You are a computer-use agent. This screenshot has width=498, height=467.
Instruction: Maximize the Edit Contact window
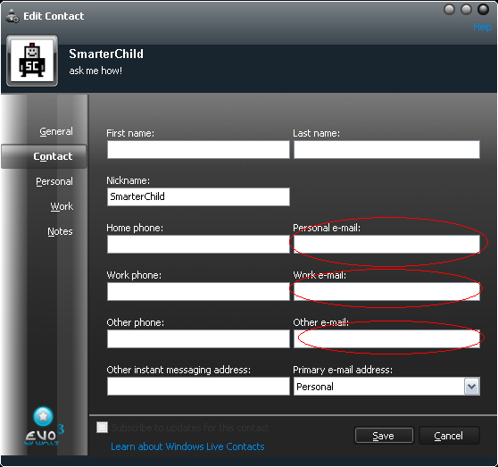(466, 9)
